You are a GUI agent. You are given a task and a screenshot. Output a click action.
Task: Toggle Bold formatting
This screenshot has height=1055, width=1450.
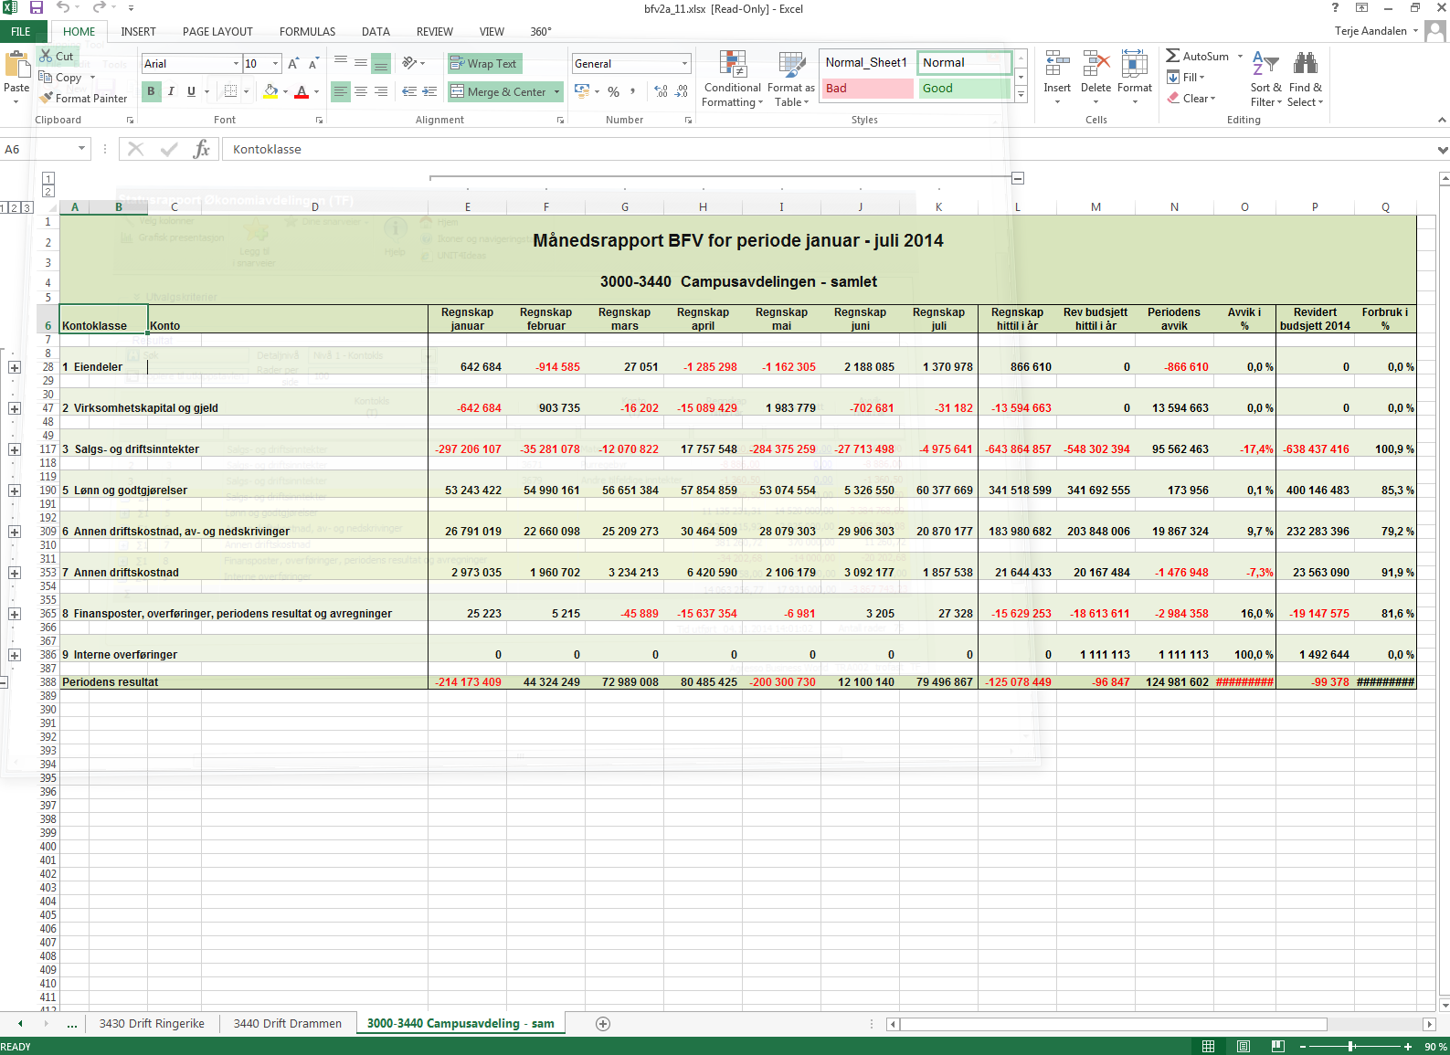tap(151, 91)
